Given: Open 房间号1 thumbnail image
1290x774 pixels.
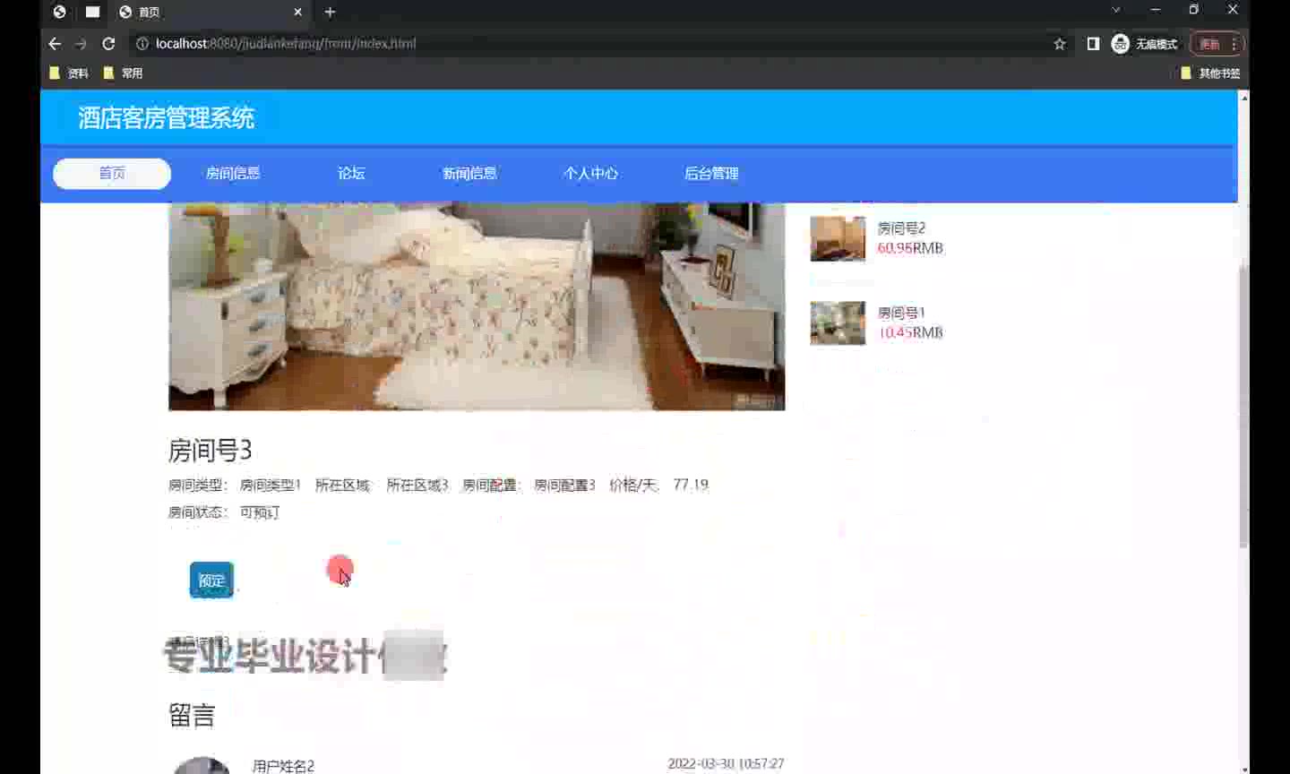Looking at the screenshot, I should [838, 322].
